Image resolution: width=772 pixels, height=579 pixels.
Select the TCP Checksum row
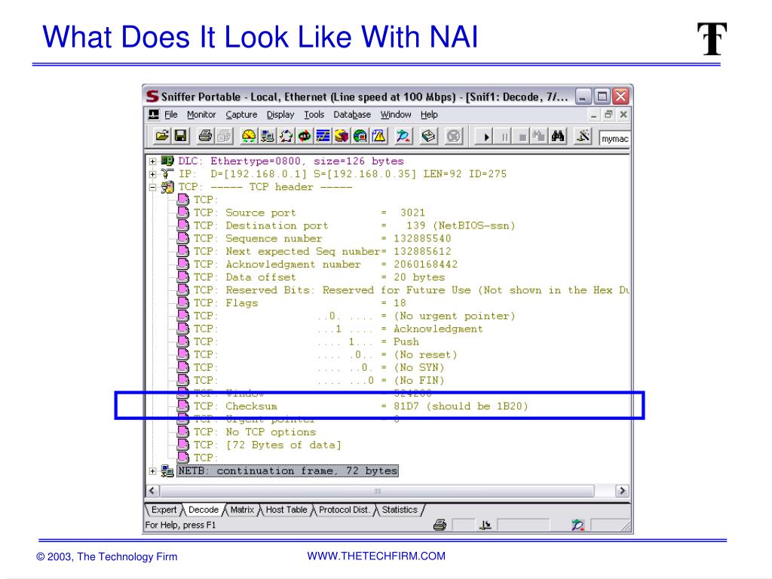(x=353, y=406)
